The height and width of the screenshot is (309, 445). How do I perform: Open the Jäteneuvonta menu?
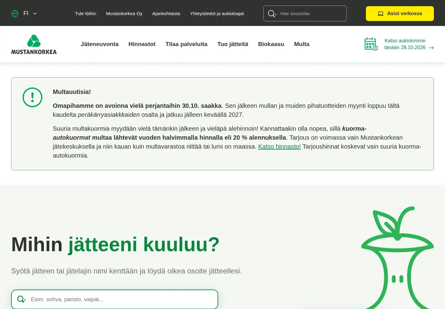[100, 44]
